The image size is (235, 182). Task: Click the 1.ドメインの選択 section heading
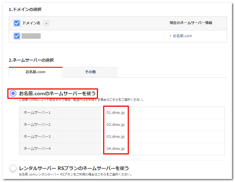(x=25, y=10)
